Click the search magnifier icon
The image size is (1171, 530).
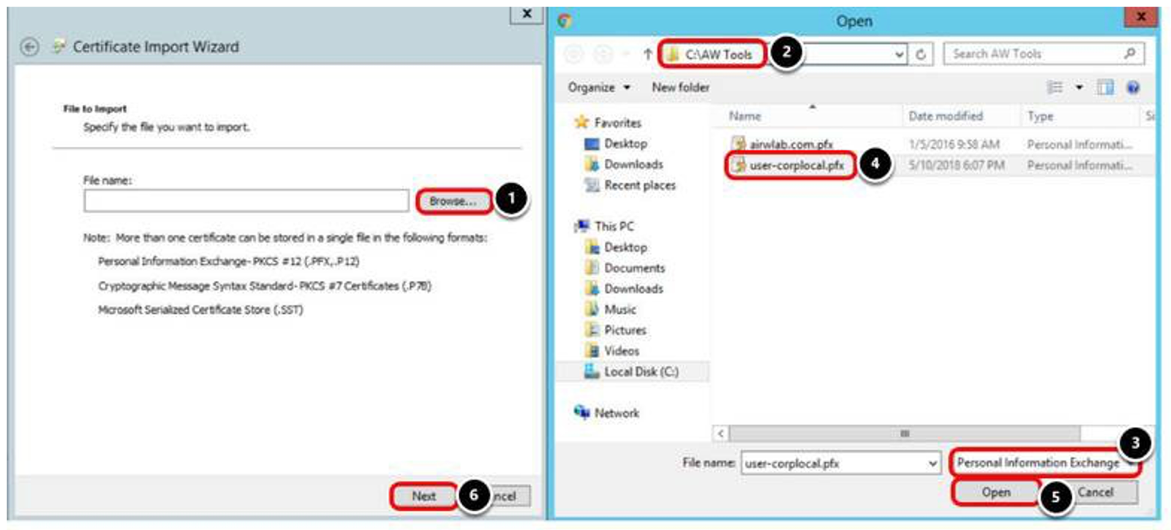(x=1130, y=53)
